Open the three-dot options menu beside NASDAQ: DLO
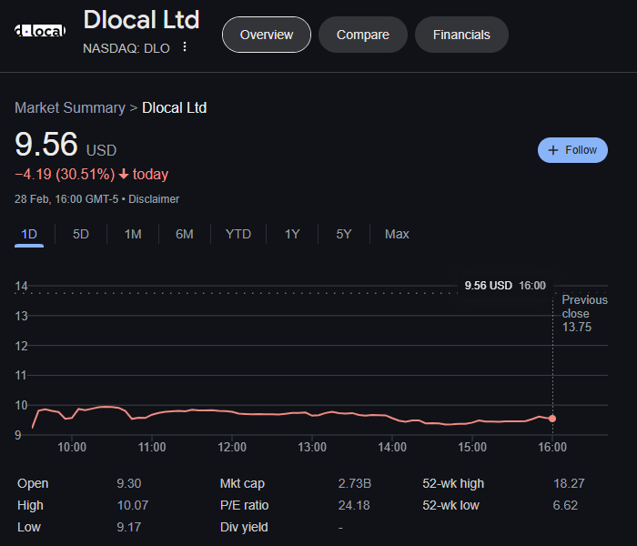637x546 pixels. point(185,46)
